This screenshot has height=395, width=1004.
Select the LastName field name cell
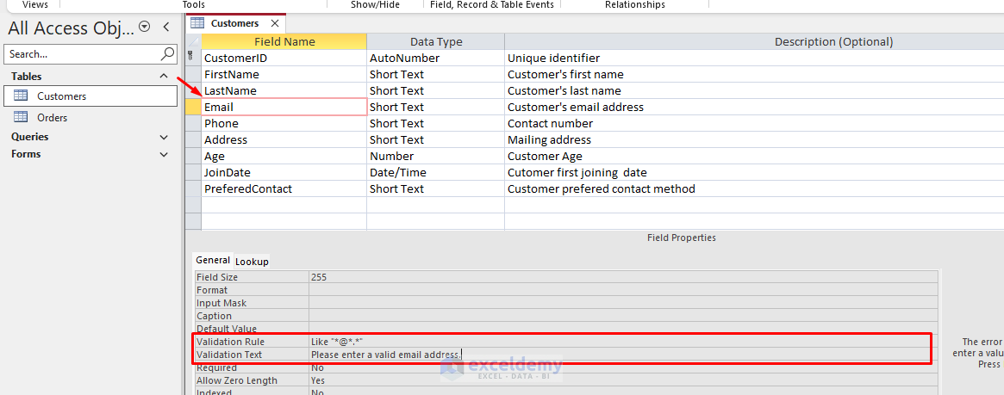click(x=284, y=90)
